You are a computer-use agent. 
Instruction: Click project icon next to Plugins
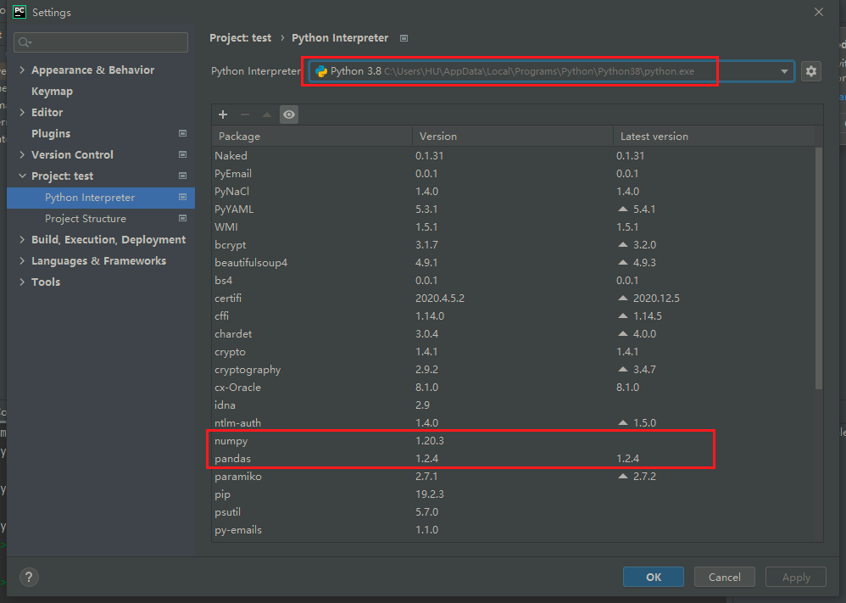click(182, 133)
